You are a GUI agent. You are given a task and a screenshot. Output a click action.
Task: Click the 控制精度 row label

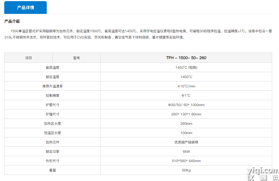click(52, 96)
